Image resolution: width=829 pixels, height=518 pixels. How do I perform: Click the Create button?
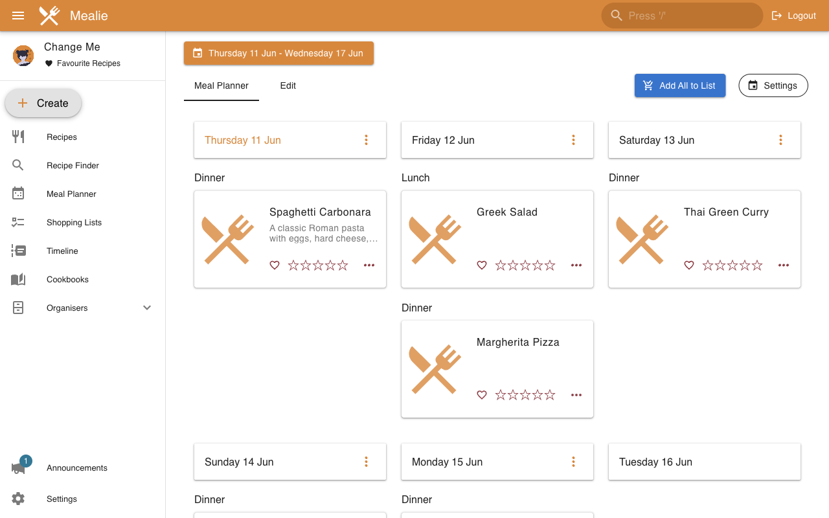pyautogui.click(x=43, y=103)
